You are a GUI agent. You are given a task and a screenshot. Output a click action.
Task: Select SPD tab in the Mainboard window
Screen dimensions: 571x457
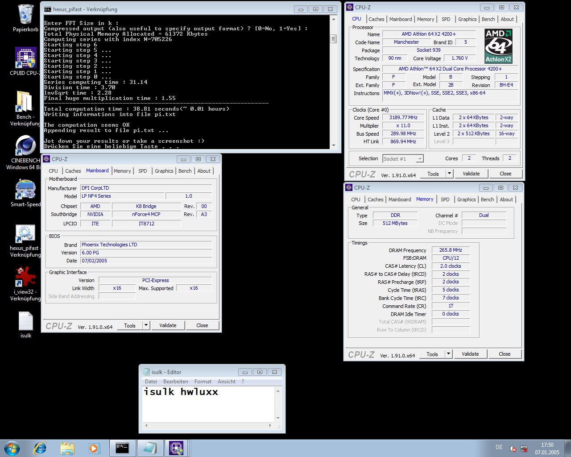[x=142, y=171]
